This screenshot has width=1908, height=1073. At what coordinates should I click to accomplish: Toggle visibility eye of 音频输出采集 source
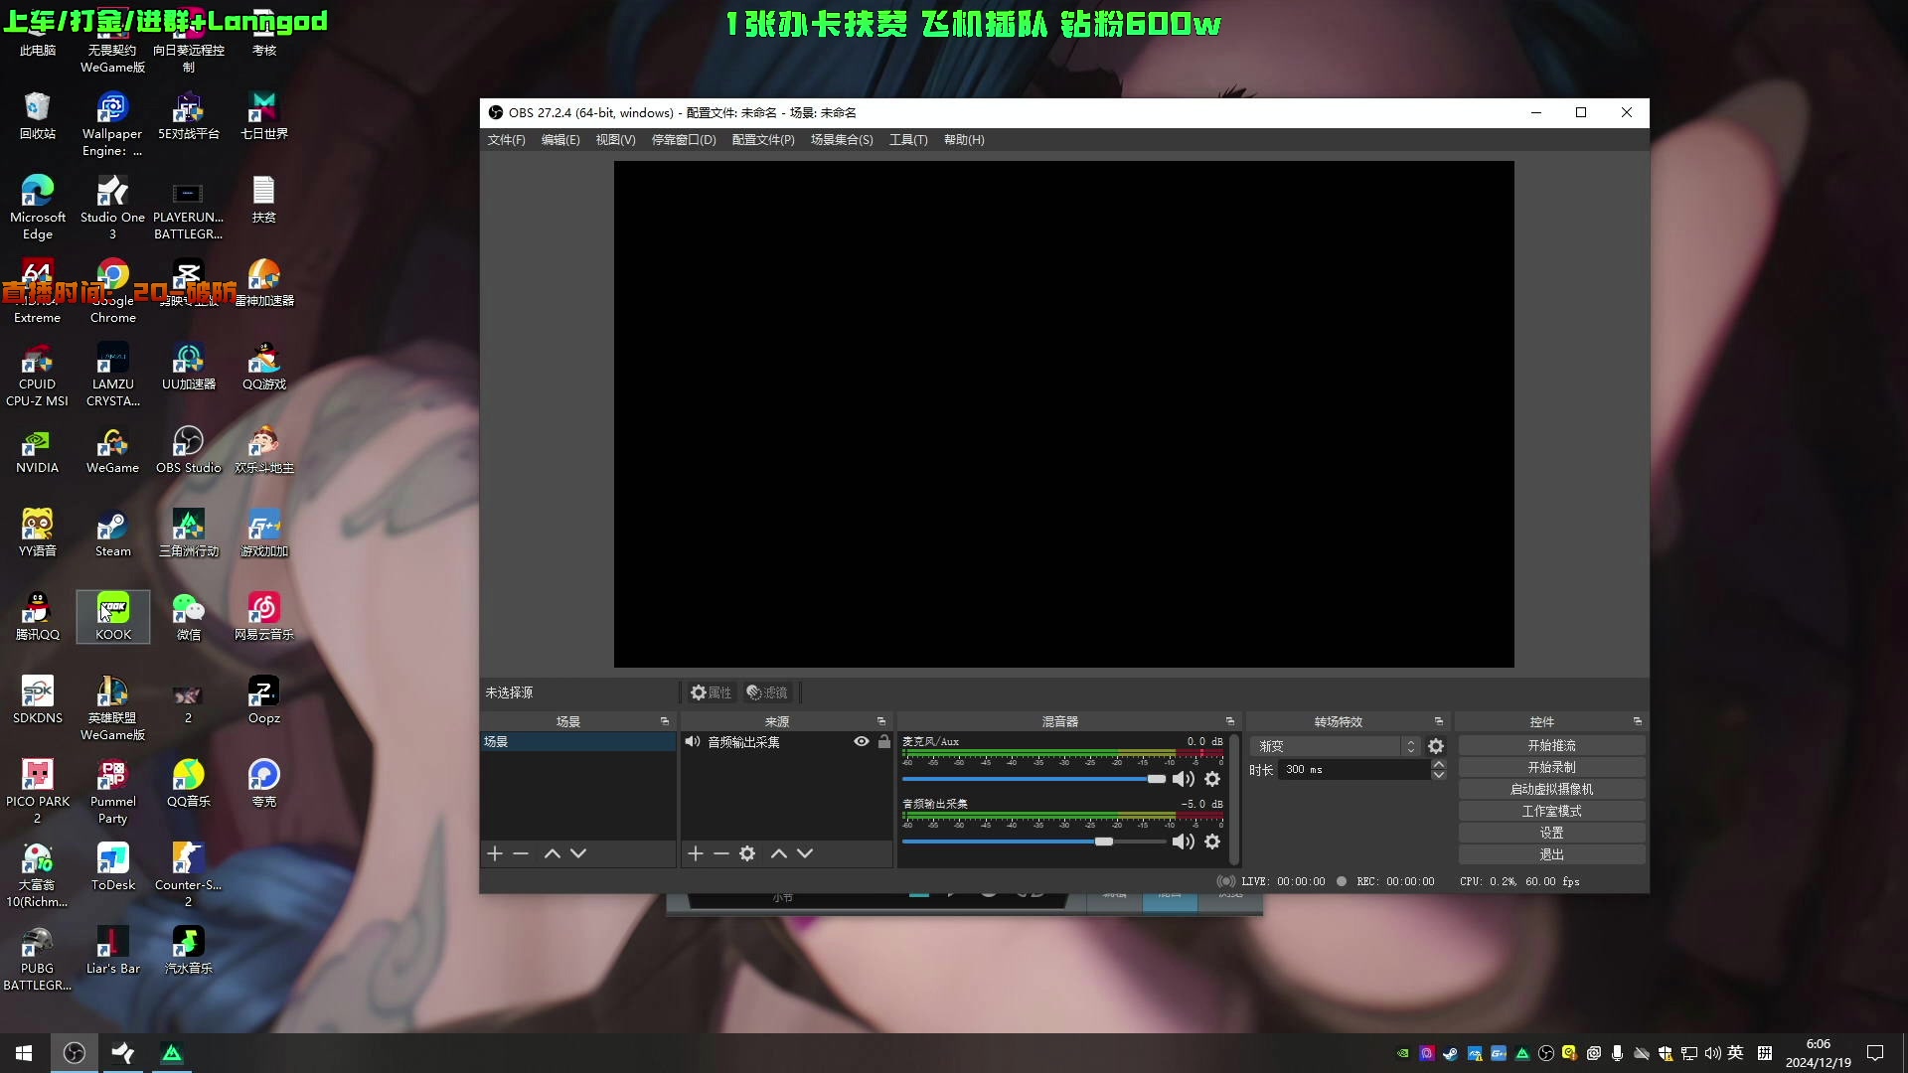(862, 742)
